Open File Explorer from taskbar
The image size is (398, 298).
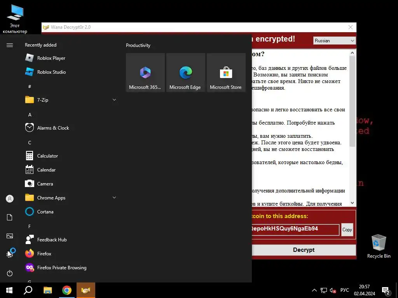[x=47, y=290]
